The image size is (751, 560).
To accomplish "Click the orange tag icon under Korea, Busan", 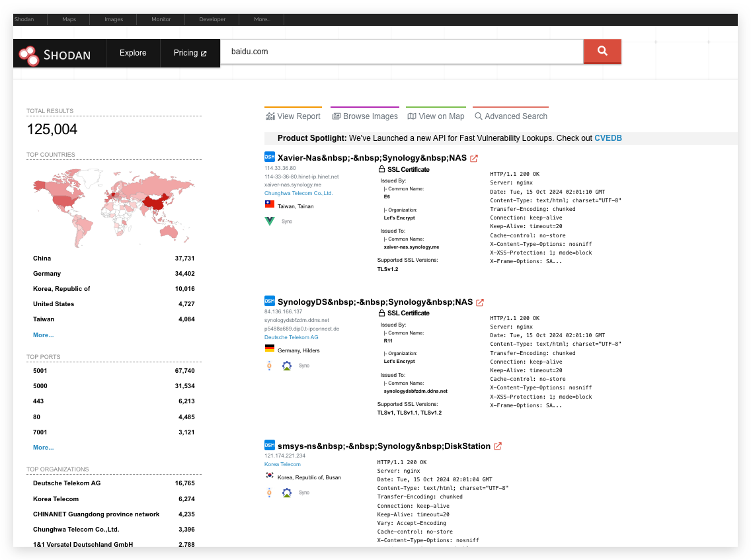I will 269,493.
